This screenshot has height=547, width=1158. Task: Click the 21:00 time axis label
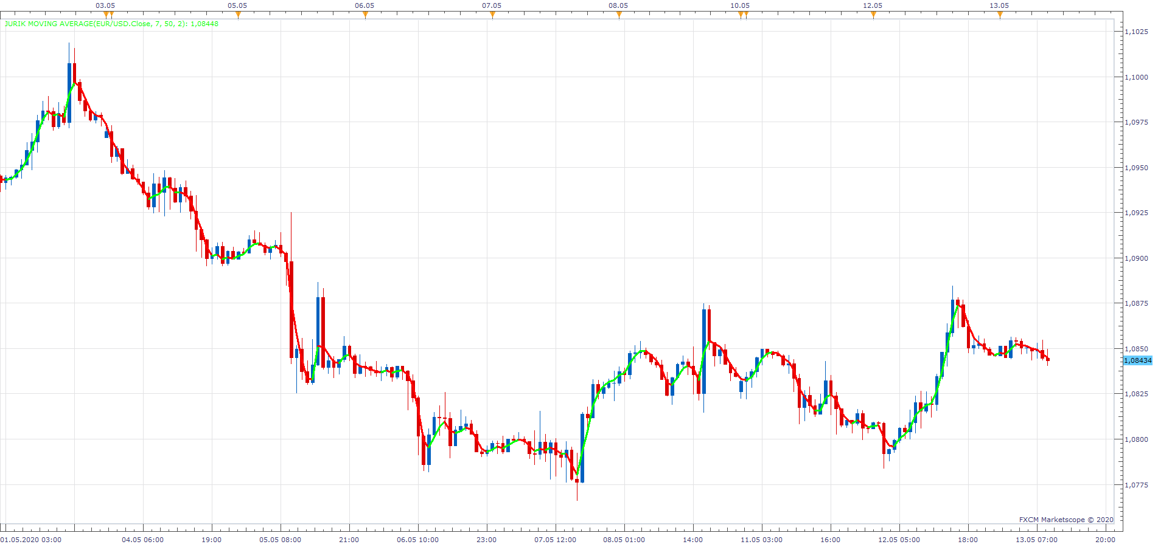[349, 540]
